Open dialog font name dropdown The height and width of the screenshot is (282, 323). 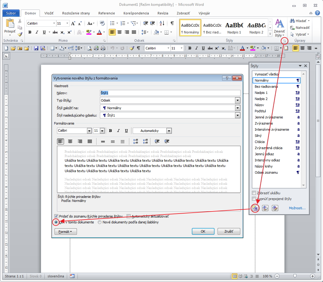89,131
